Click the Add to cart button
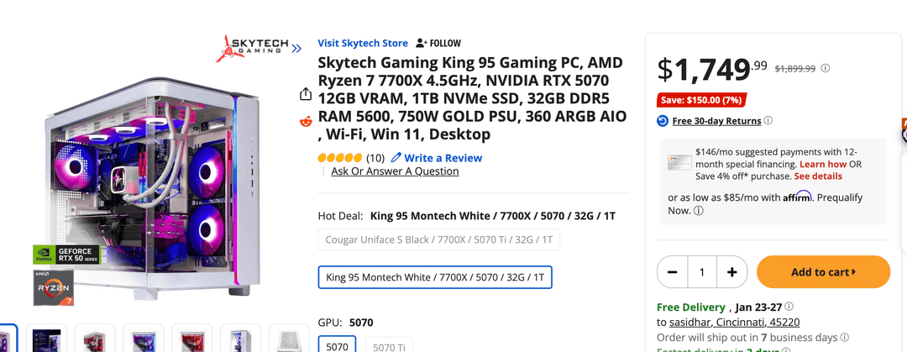907x352 pixels. 823,272
